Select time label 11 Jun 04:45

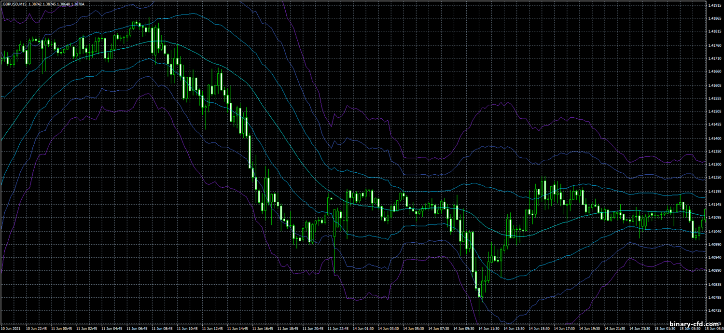tap(111, 328)
